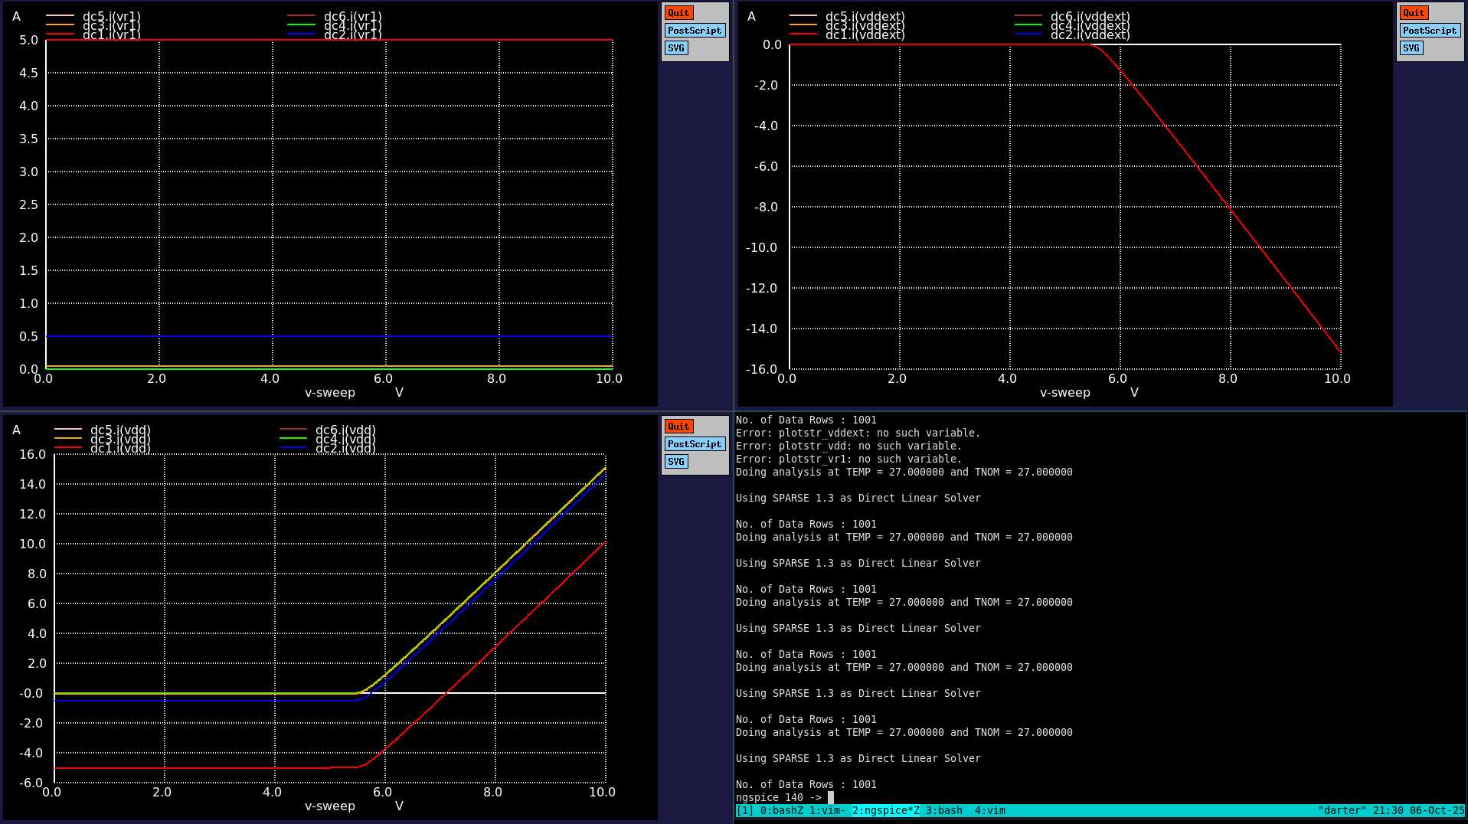Click the dc5.i(vr1) legend line swatch
Screen dimensions: 1468x824
(60, 15)
